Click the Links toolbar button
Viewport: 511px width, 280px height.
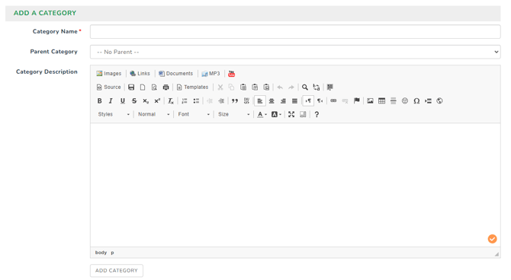(140, 74)
